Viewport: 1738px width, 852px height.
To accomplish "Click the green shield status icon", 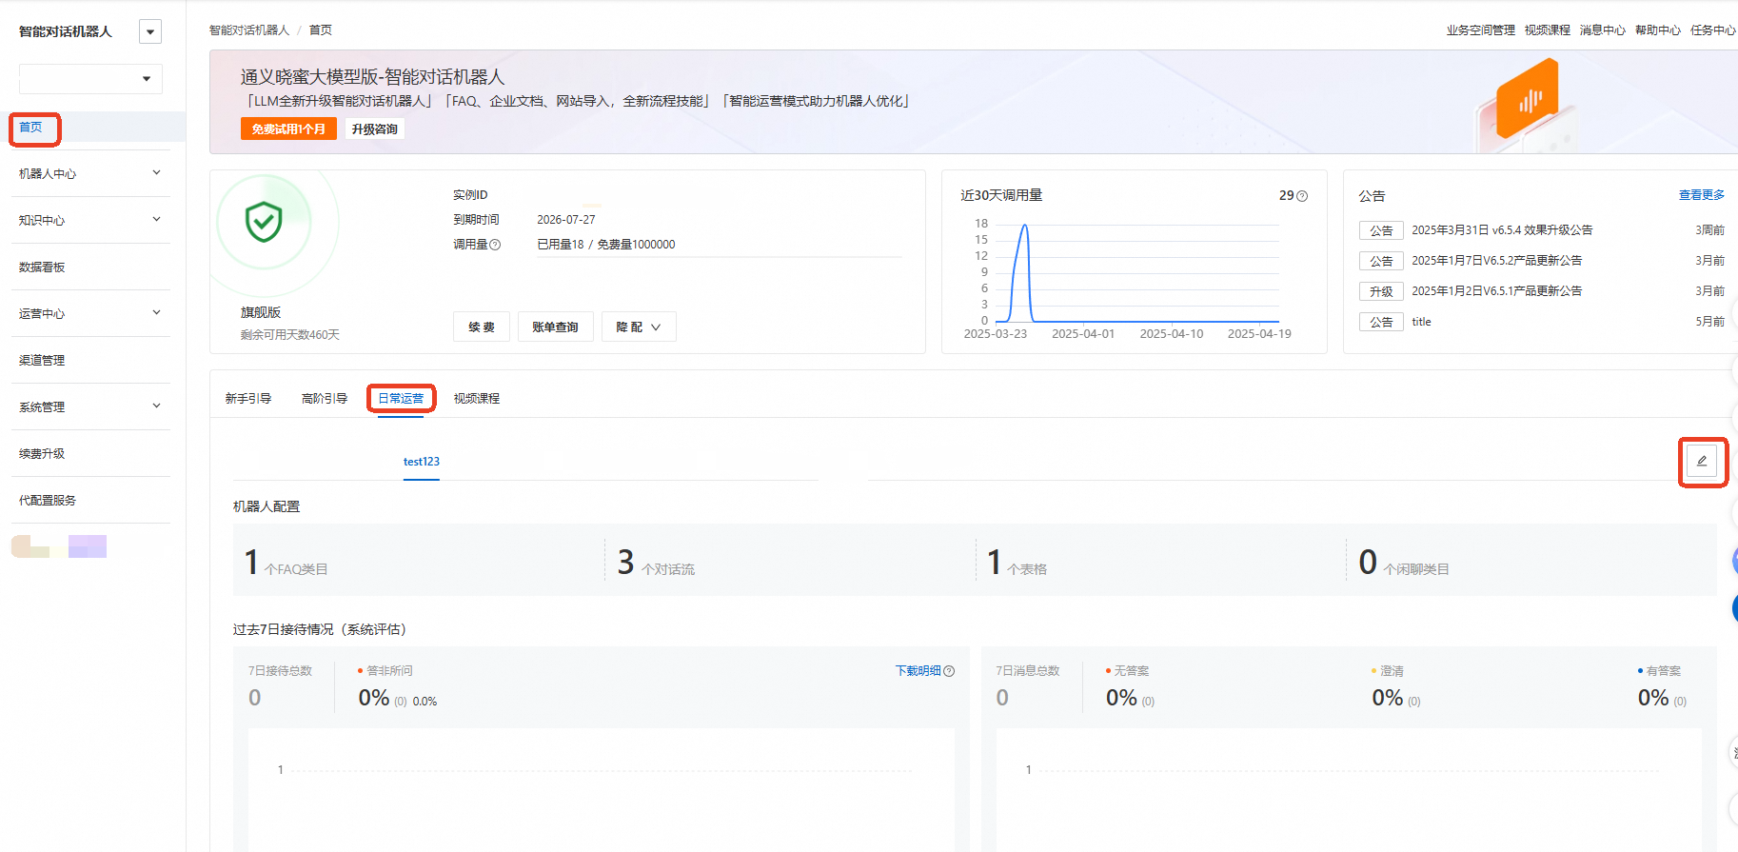I will pyautogui.click(x=264, y=222).
